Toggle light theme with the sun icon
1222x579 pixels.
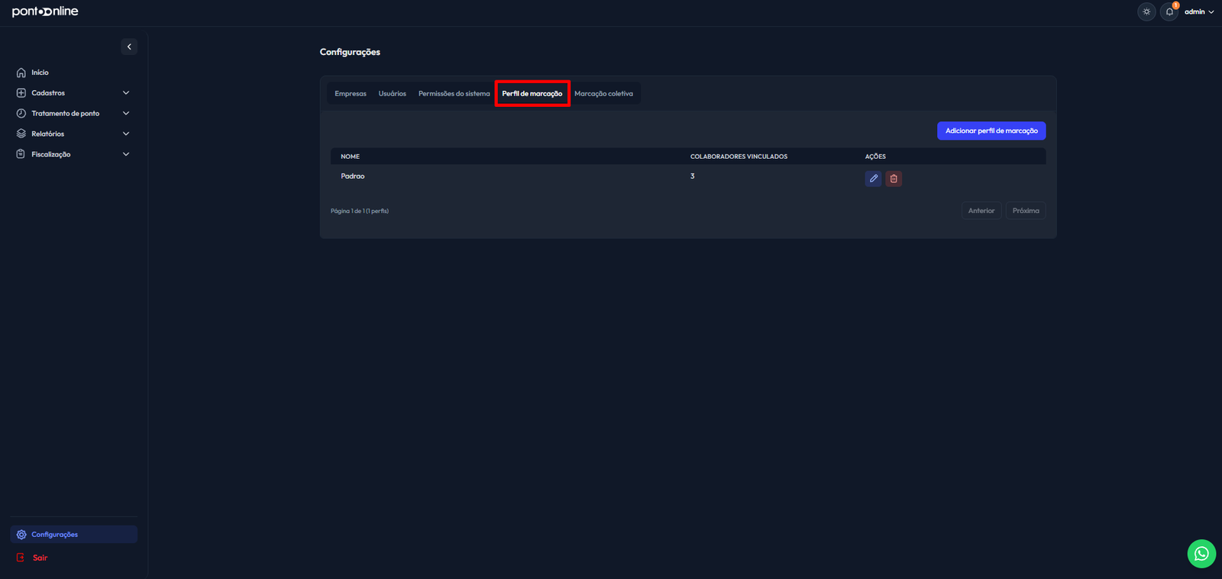coord(1146,11)
